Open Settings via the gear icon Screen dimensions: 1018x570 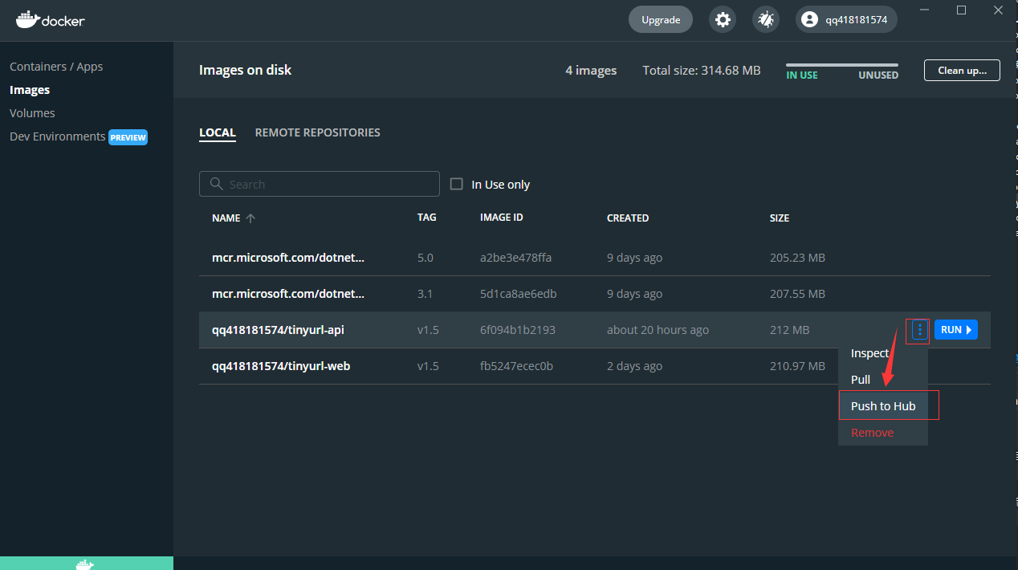[723, 19]
